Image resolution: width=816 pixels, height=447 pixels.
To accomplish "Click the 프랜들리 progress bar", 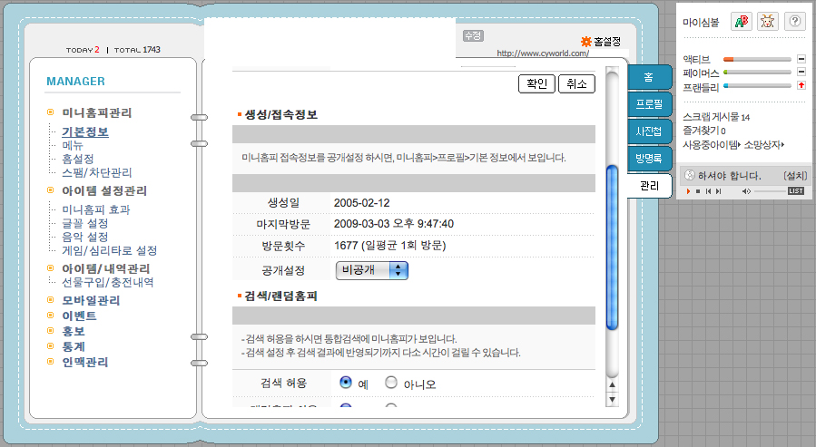I will (757, 86).
